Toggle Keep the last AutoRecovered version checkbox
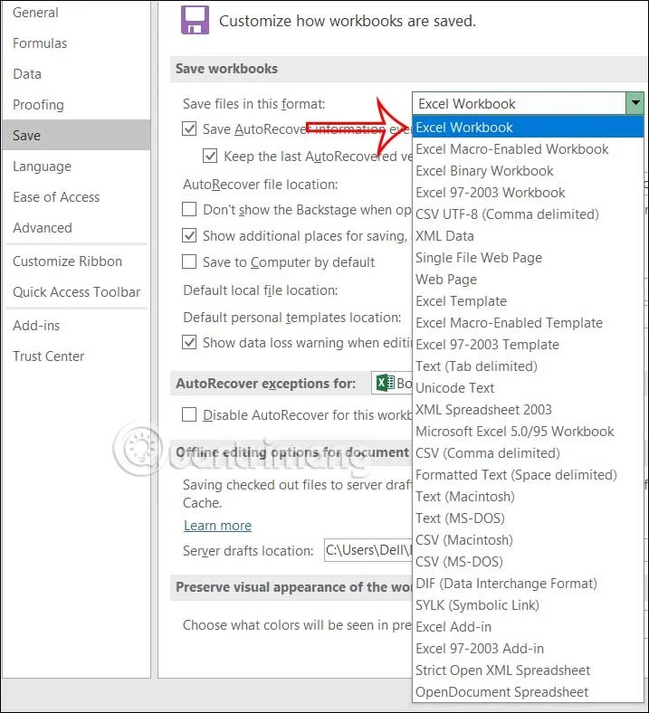Image resolution: width=649 pixels, height=713 pixels. (210, 156)
